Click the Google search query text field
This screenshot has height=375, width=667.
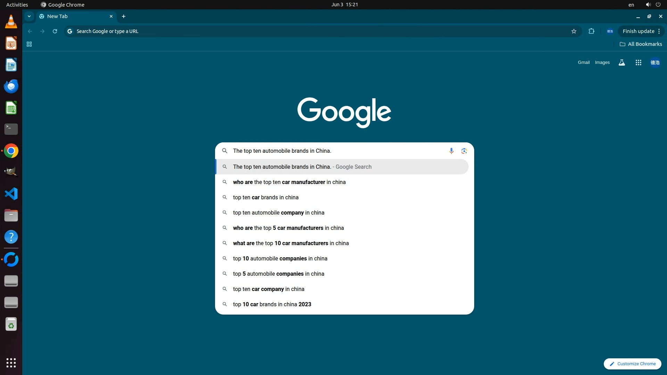[x=337, y=151]
